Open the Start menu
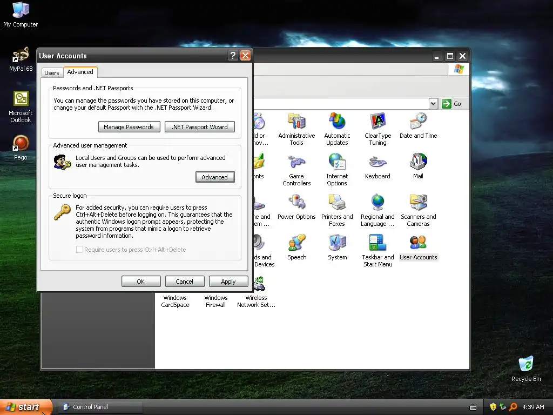The height and width of the screenshot is (415, 553). 26,407
